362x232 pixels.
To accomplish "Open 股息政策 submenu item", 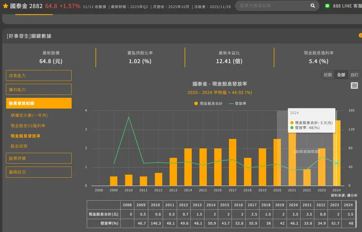I will (x=19, y=146).
